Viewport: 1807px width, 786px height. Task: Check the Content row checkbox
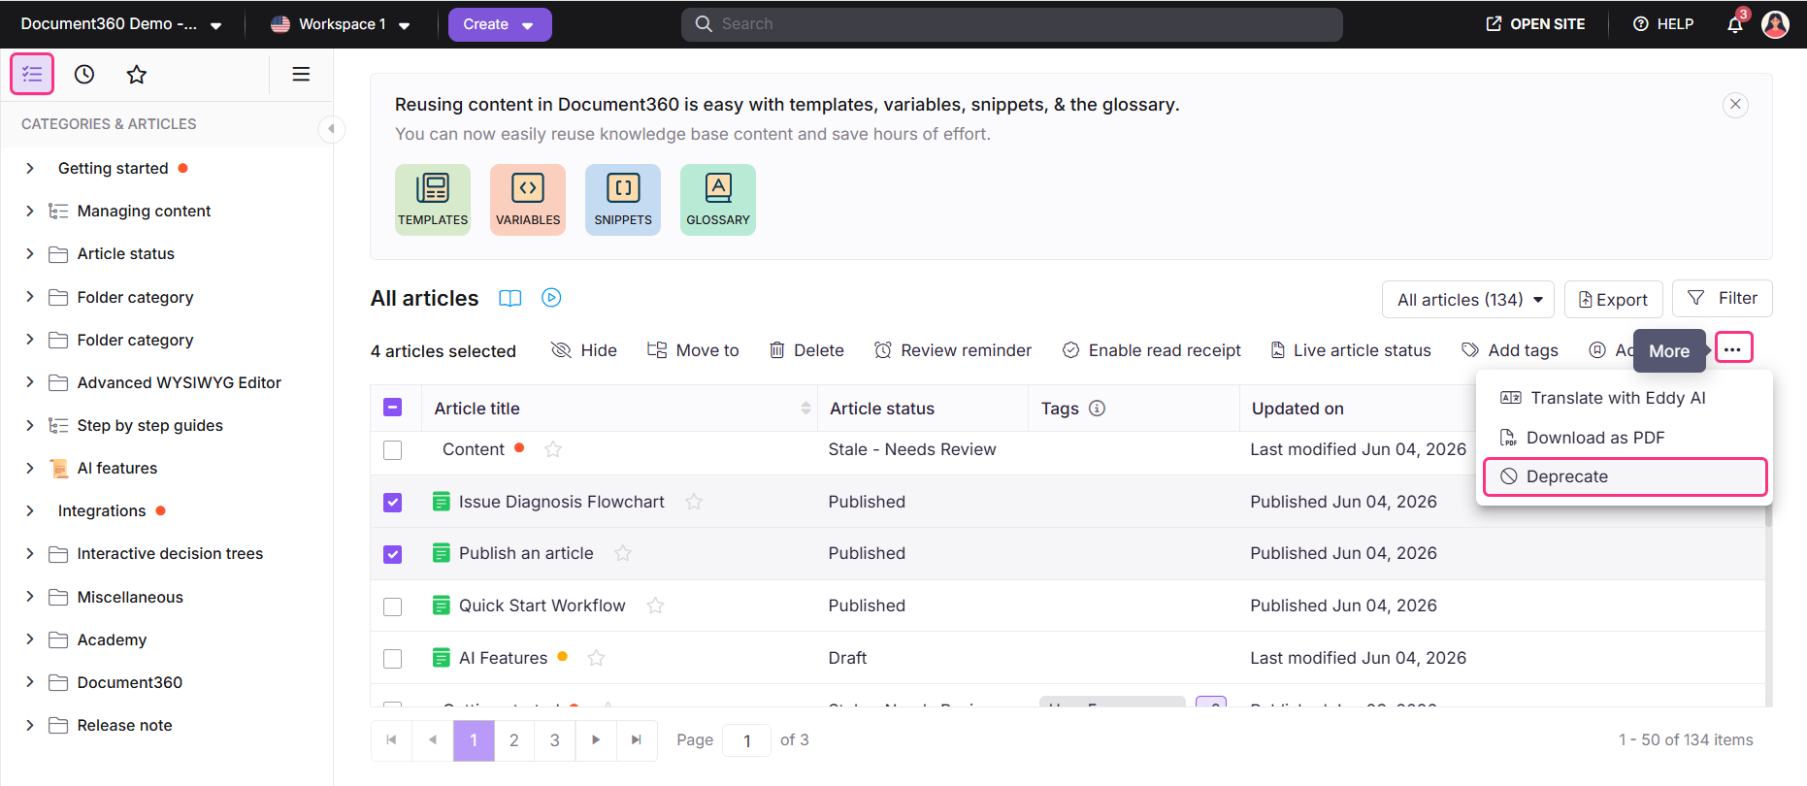point(393,450)
